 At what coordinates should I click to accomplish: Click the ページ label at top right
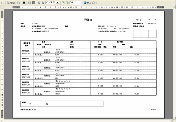(x=139, y=20)
